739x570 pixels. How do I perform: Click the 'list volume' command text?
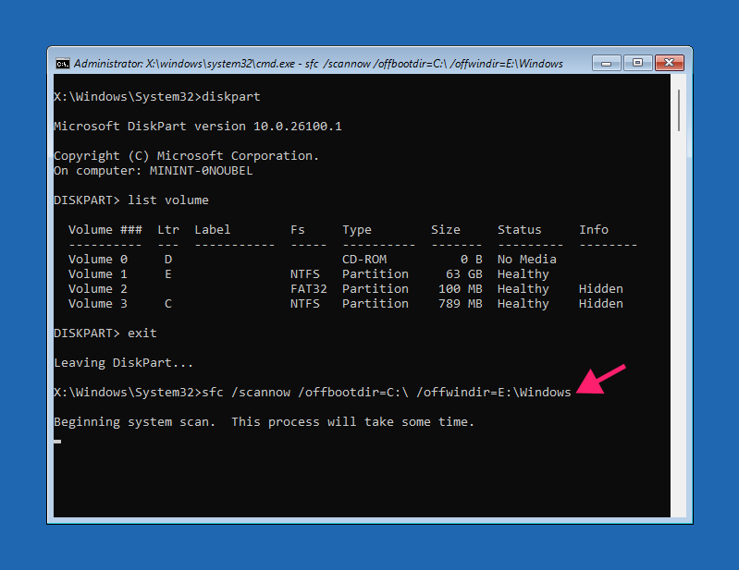tap(168, 200)
